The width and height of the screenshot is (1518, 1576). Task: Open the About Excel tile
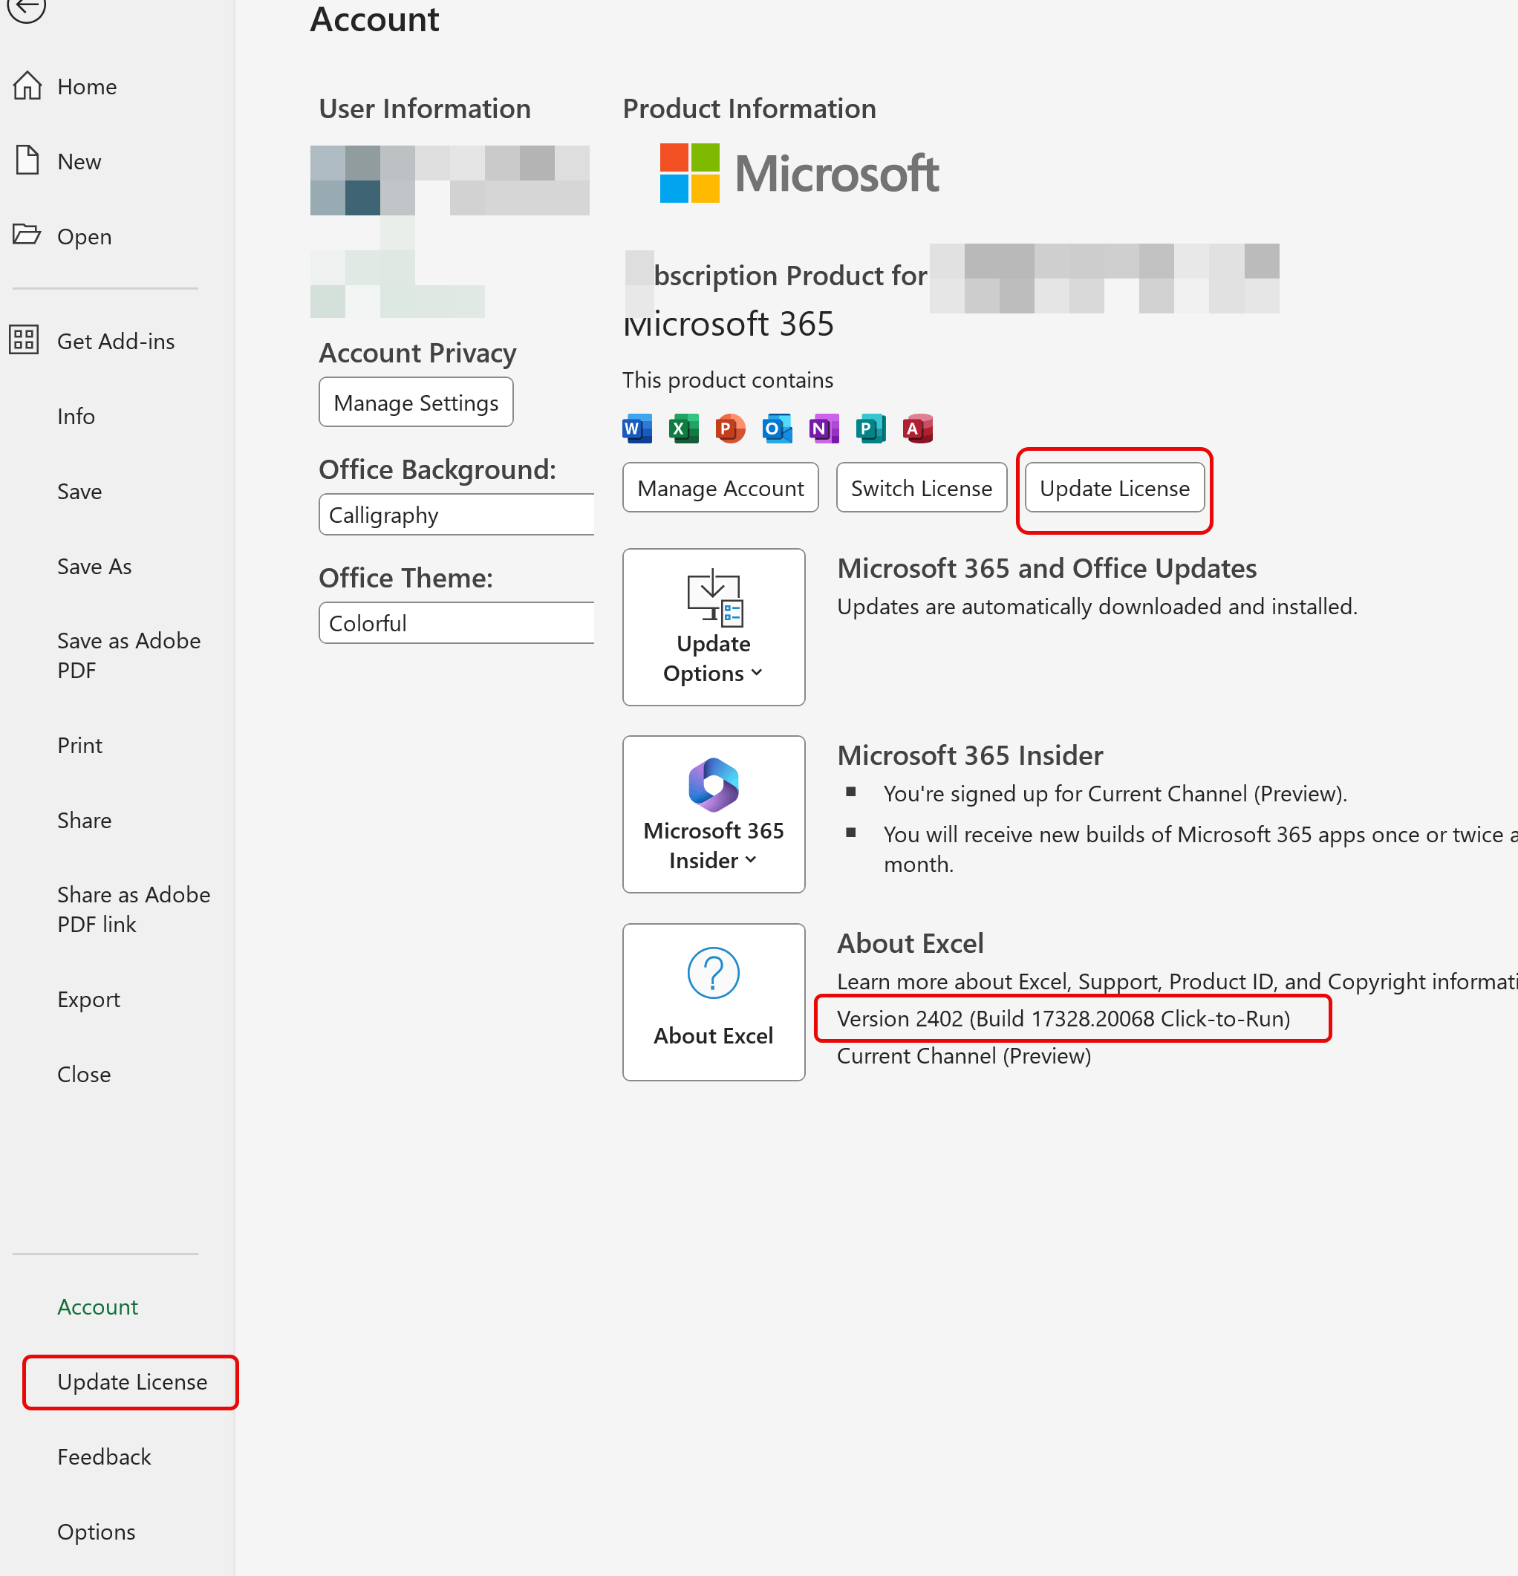pyautogui.click(x=713, y=1001)
